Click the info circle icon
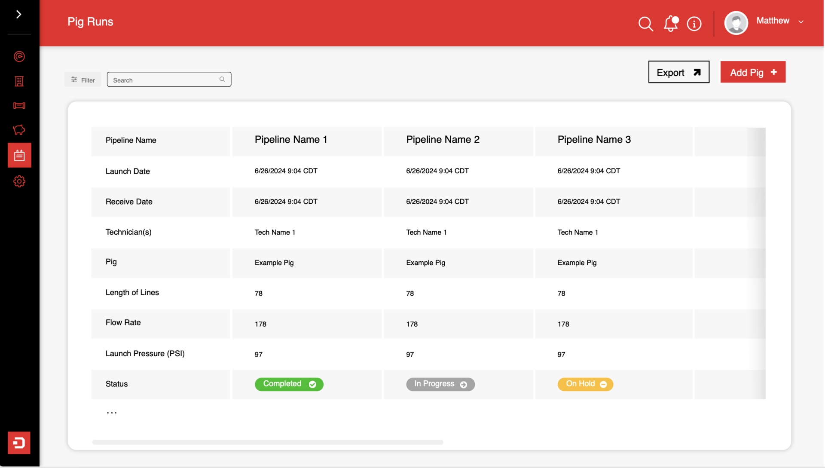825x468 pixels. [694, 24]
